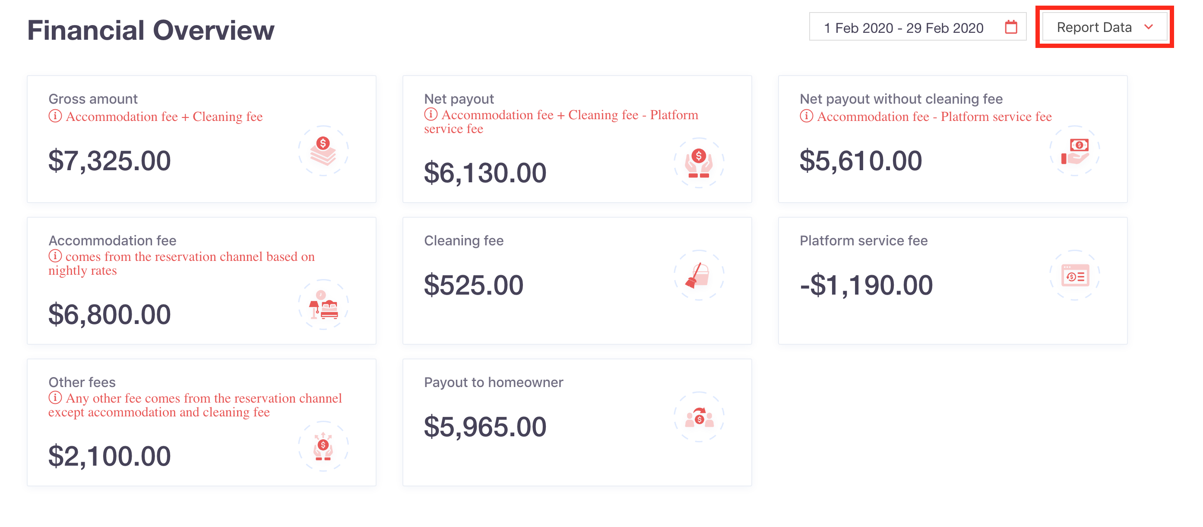Click the Platform service fee invoice icon
The image size is (1203, 527).
1075,275
